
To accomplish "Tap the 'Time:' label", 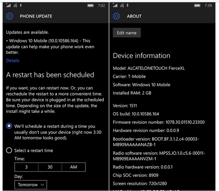I will [x=20, y=159].
